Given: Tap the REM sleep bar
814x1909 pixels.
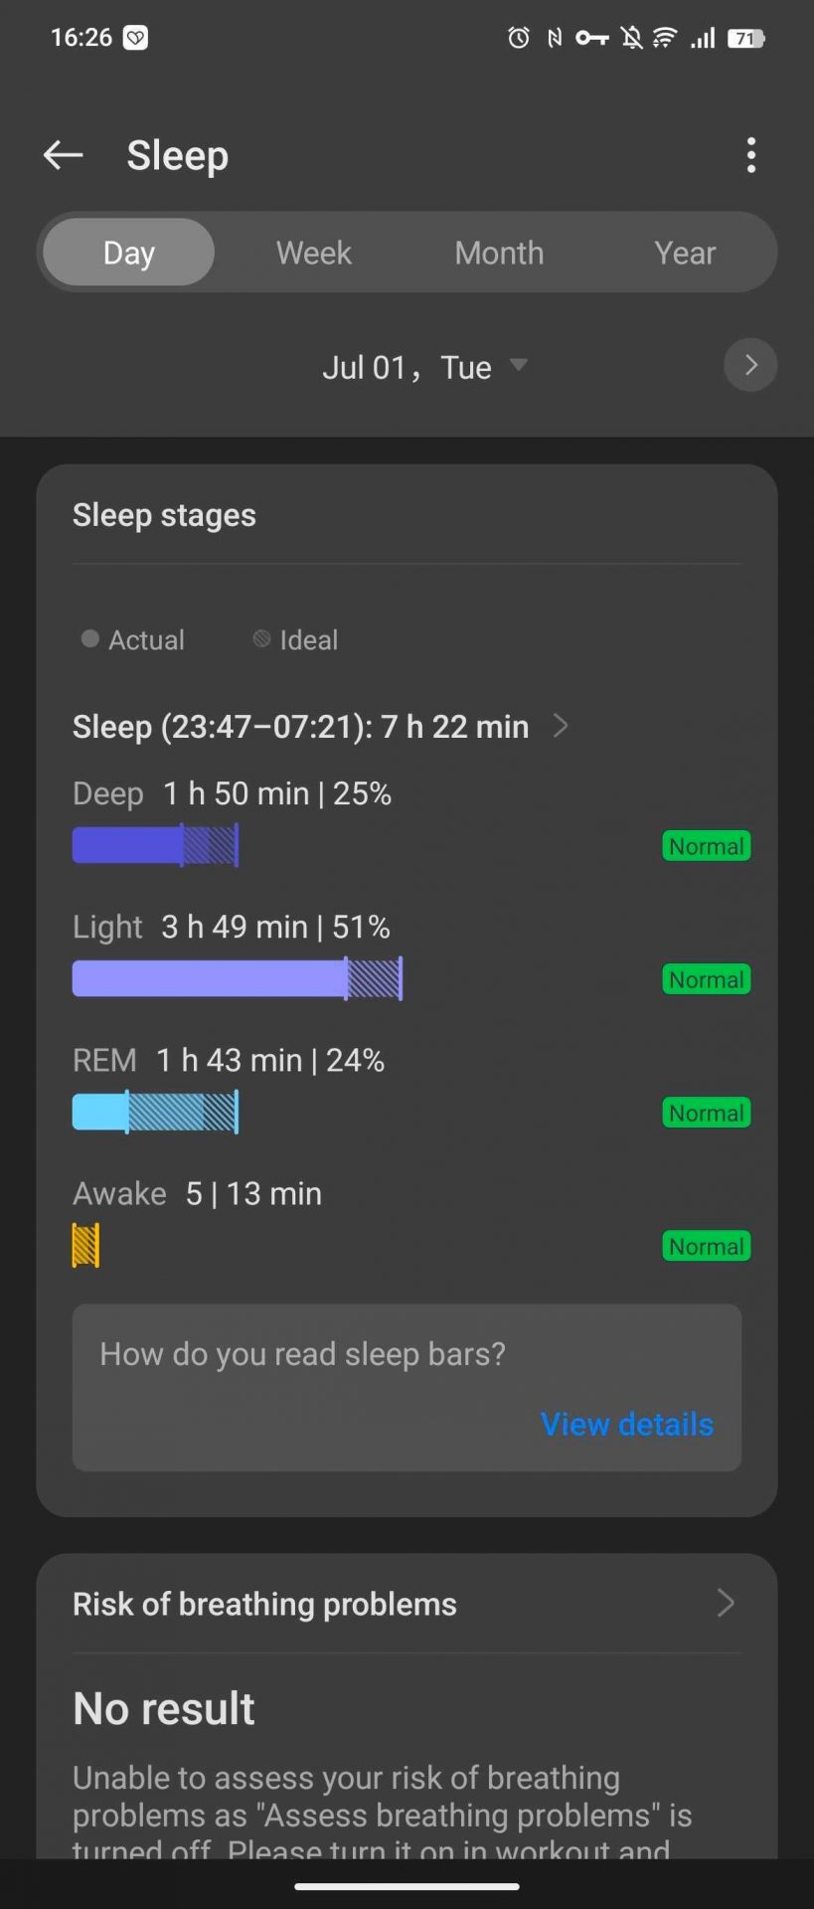Looking at the screenshot, I should pos(155,1113).
